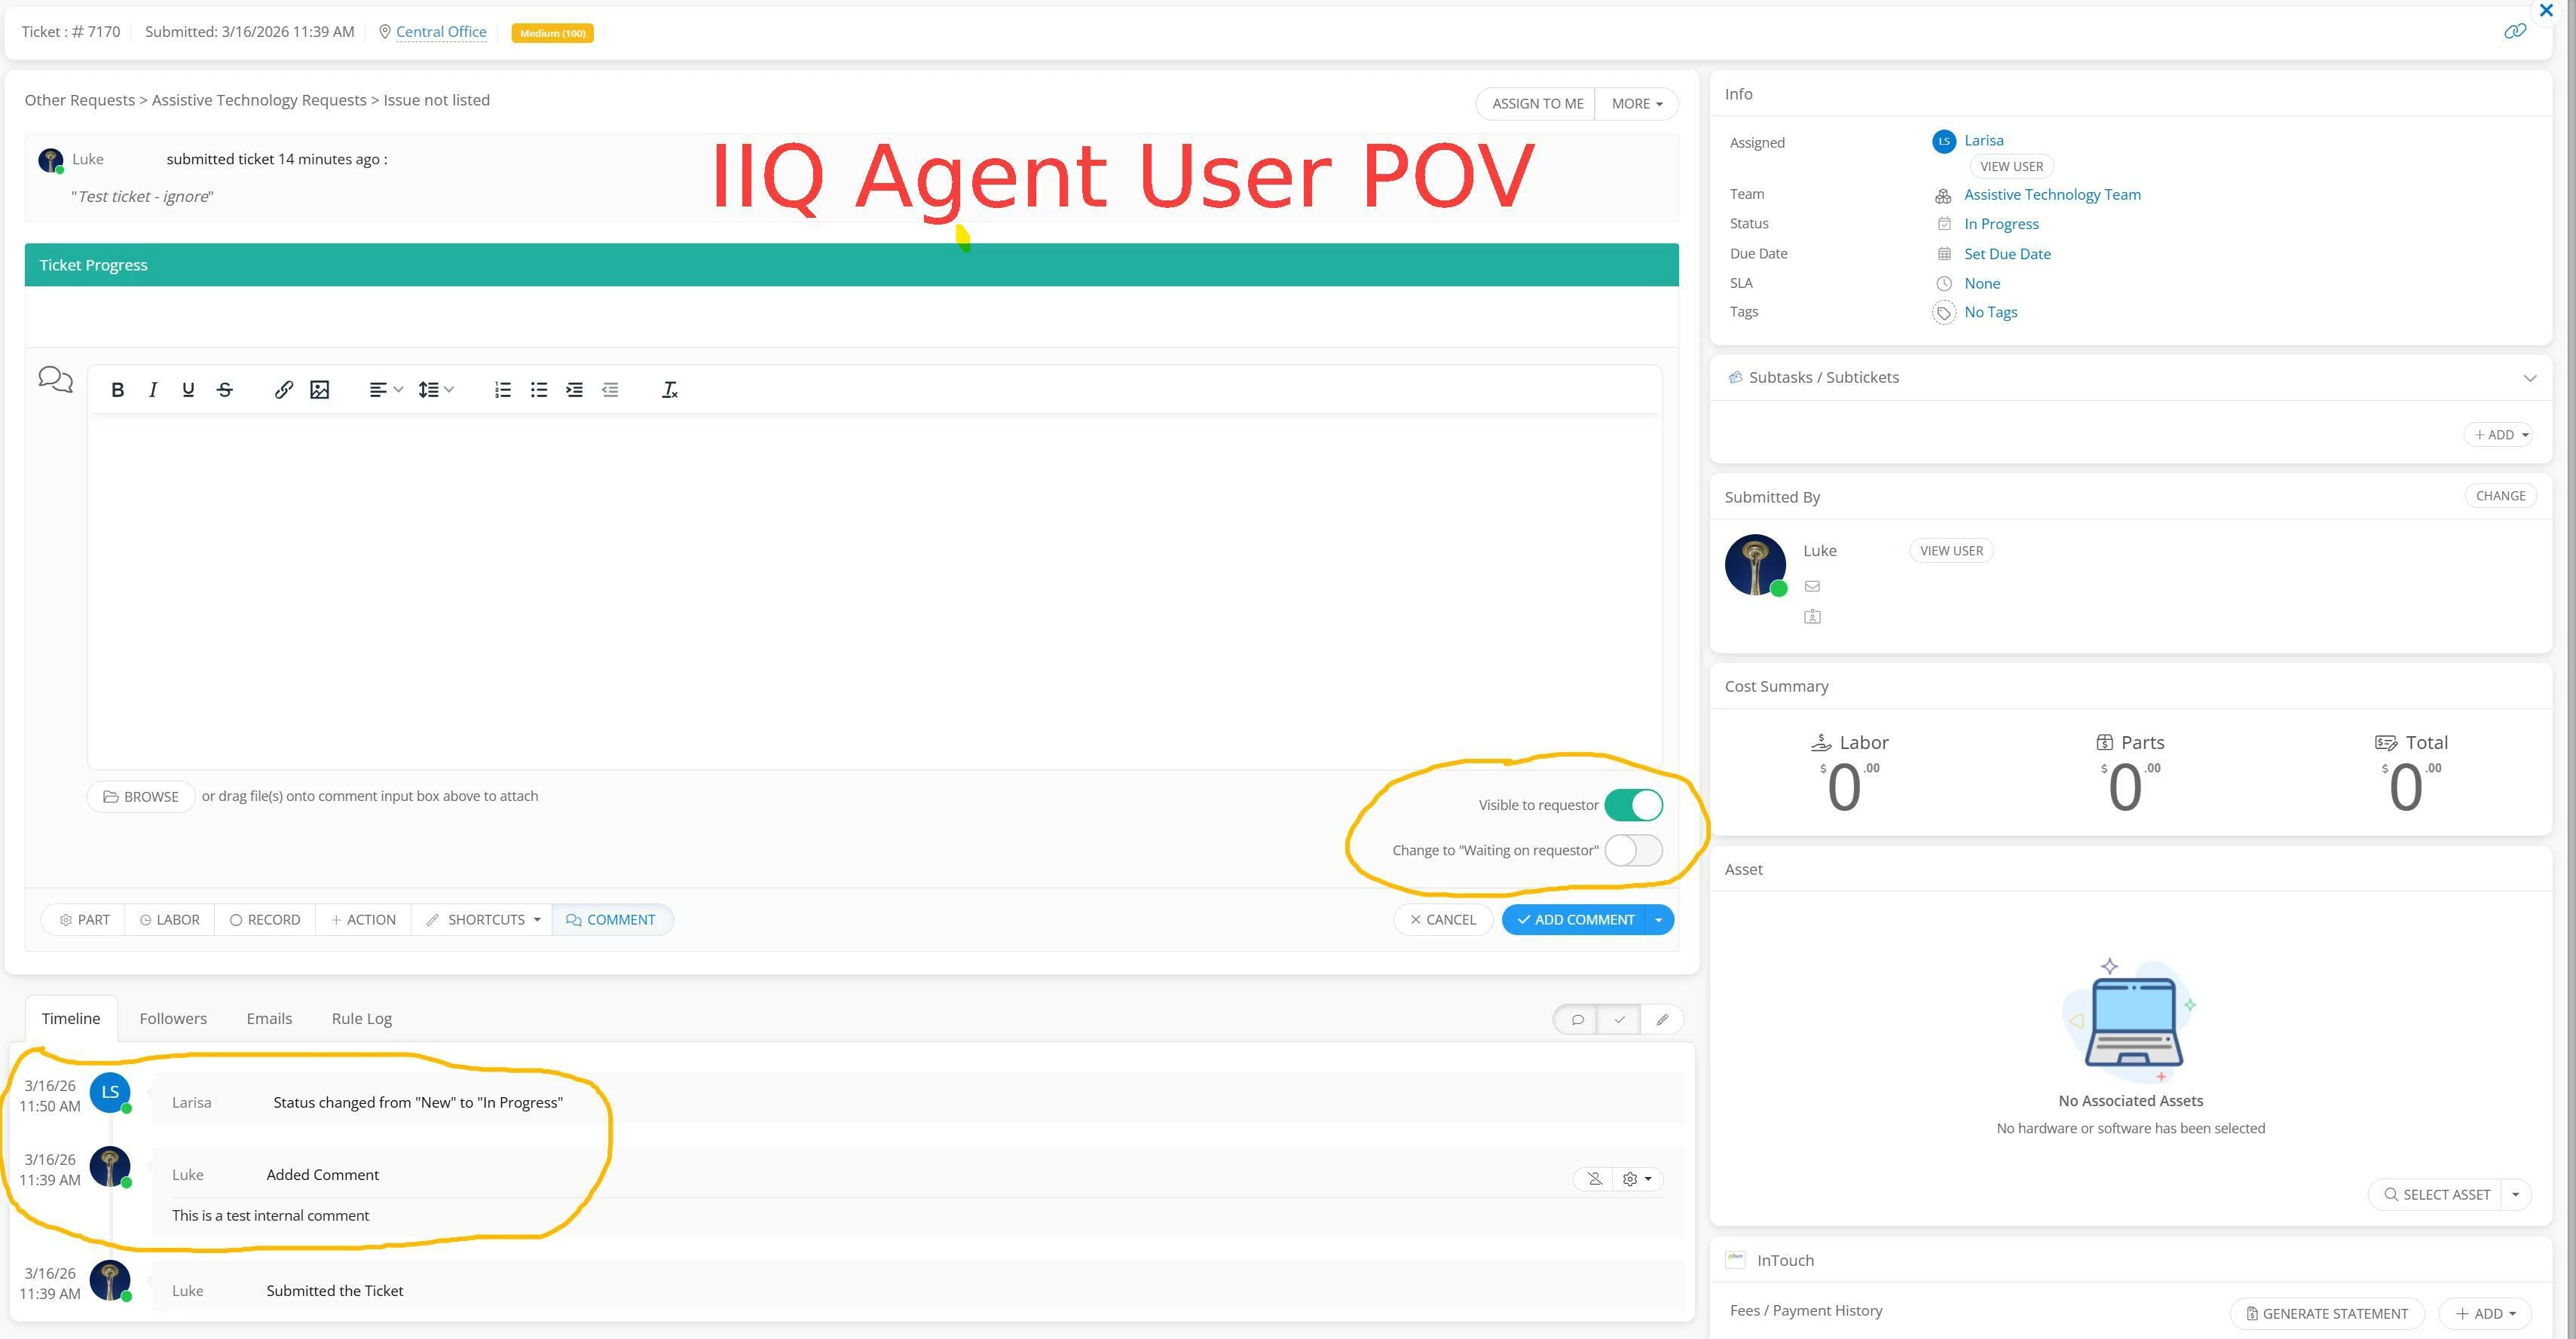Open the Assistive Technology Team link
The image size is (2576, 1339).
(2052, 195)
